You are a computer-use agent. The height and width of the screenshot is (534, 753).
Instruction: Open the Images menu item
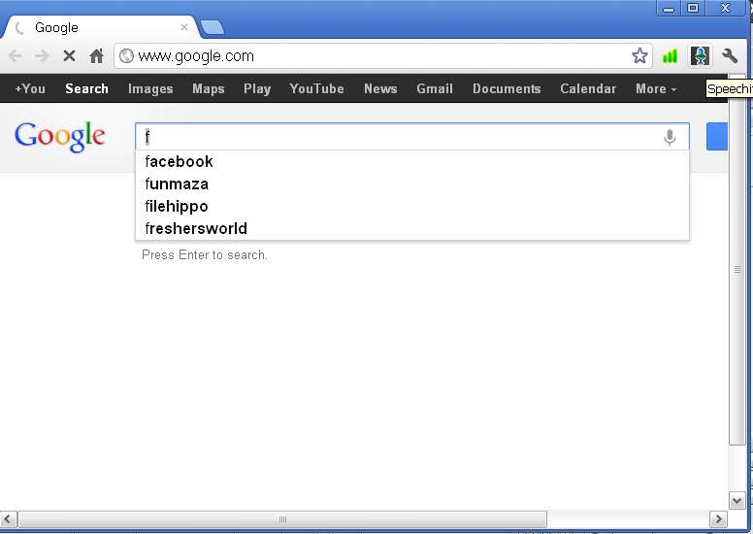(x=150, y=88)
